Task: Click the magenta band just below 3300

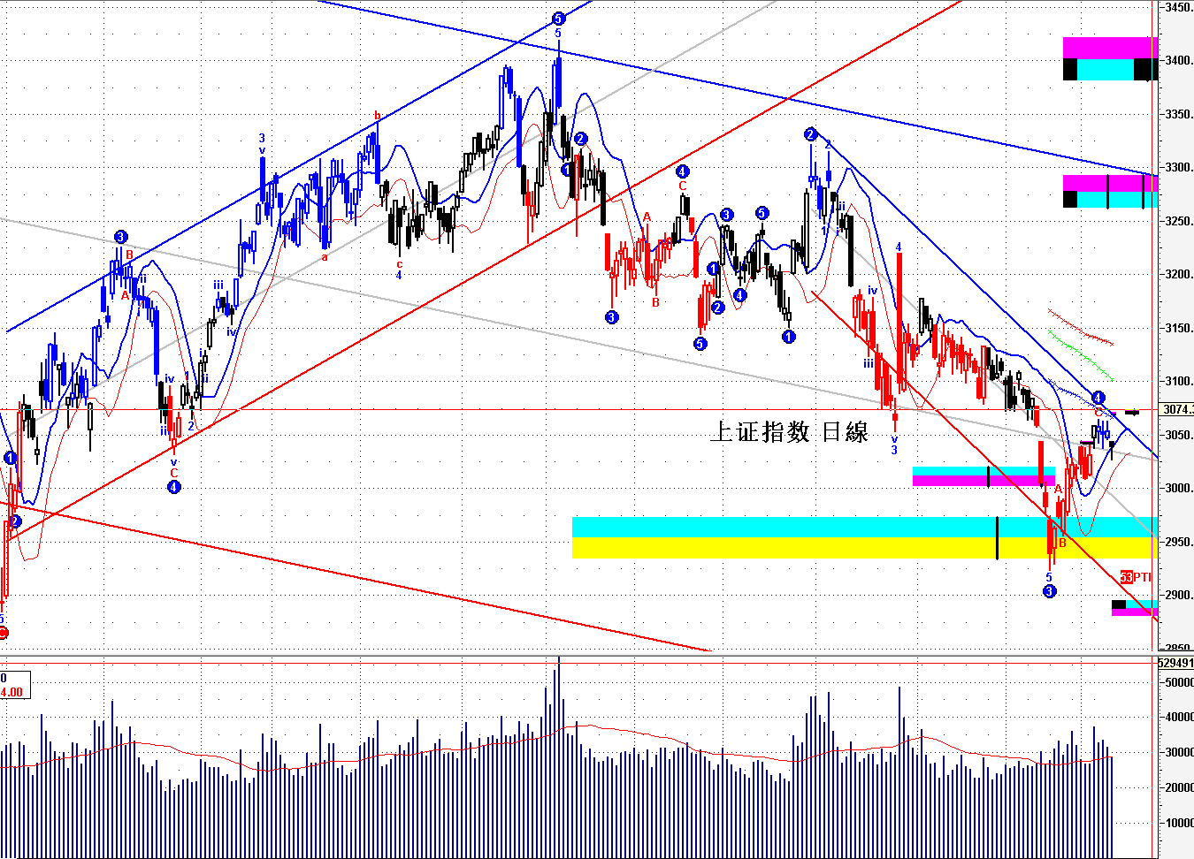Action: pos(1110,183)
